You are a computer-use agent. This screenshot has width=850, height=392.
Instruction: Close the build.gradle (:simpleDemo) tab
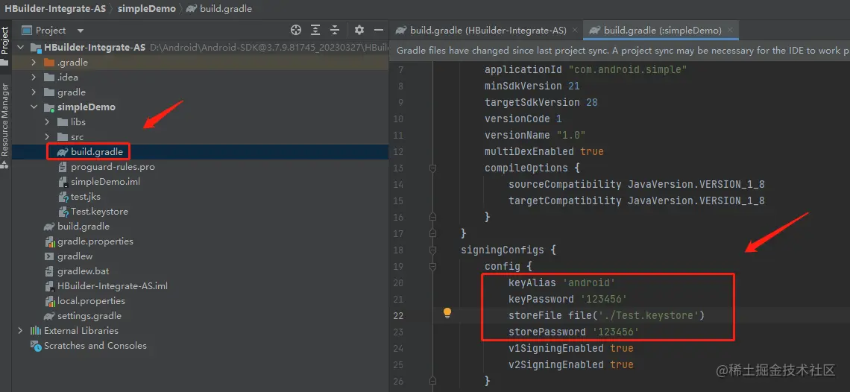click(731, 31)
